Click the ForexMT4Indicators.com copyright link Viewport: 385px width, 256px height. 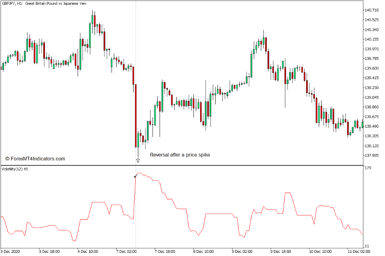(x=35, y=158)
